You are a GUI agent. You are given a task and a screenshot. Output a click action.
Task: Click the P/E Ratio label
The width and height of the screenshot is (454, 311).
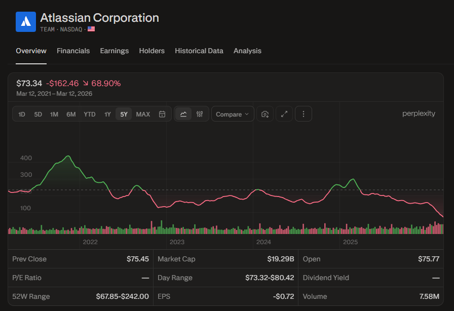coord(27,278)
